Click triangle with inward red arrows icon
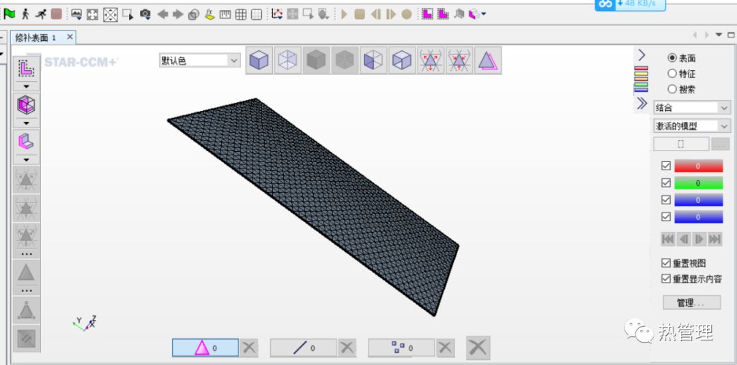The image size is (737, 365). click(459, 60)
